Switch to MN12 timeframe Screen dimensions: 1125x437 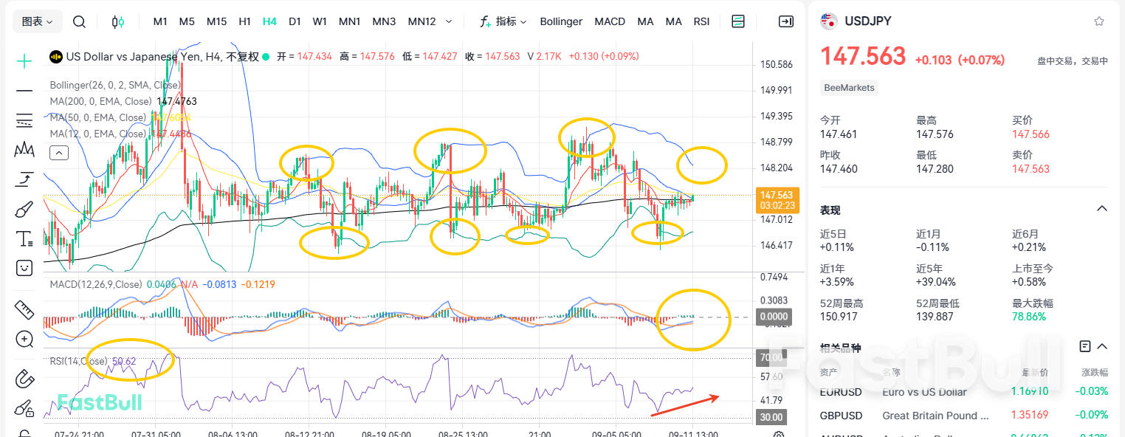click(422, 21)
